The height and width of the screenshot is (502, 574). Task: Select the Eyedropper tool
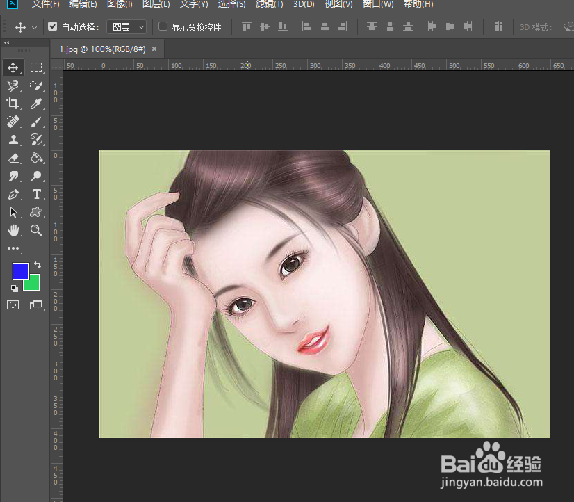(x=36, y=104)
